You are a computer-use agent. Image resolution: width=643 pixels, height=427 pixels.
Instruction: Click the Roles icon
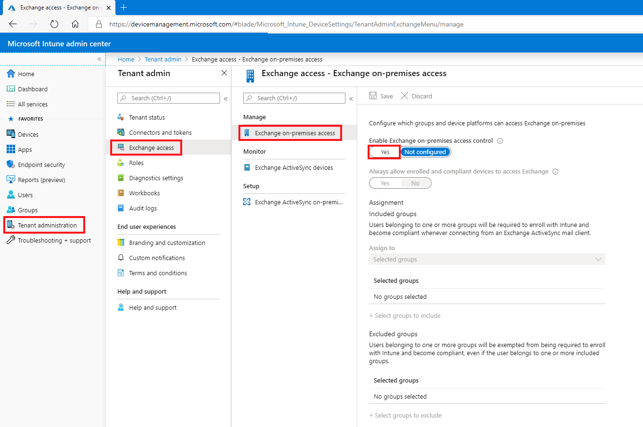[x=121, y=163]
